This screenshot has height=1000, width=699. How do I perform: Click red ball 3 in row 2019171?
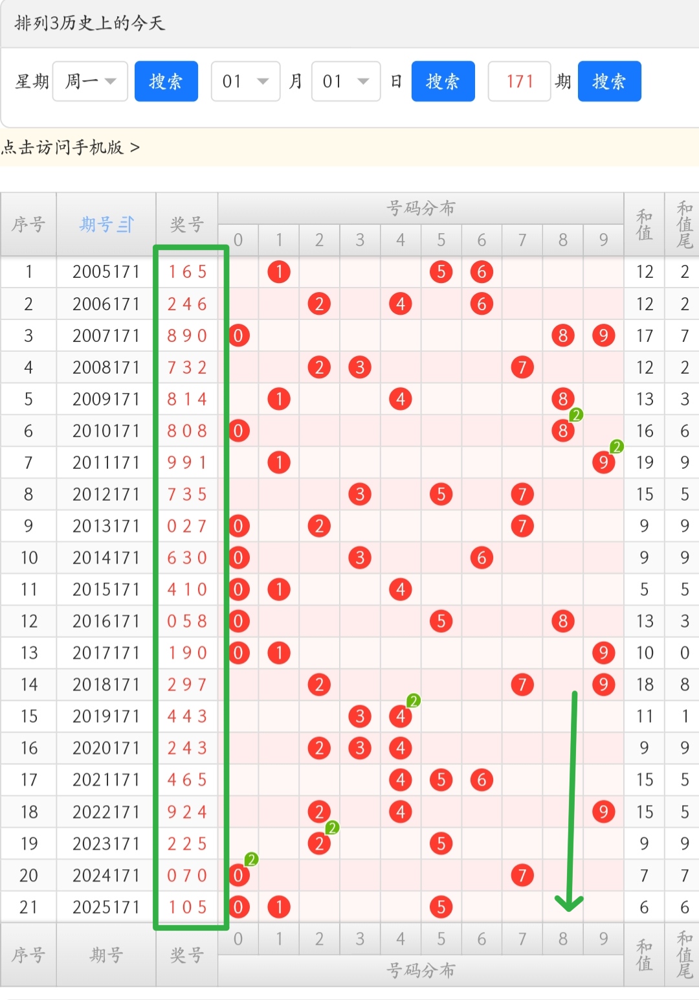pyautogui.click(x=360, y=716)
